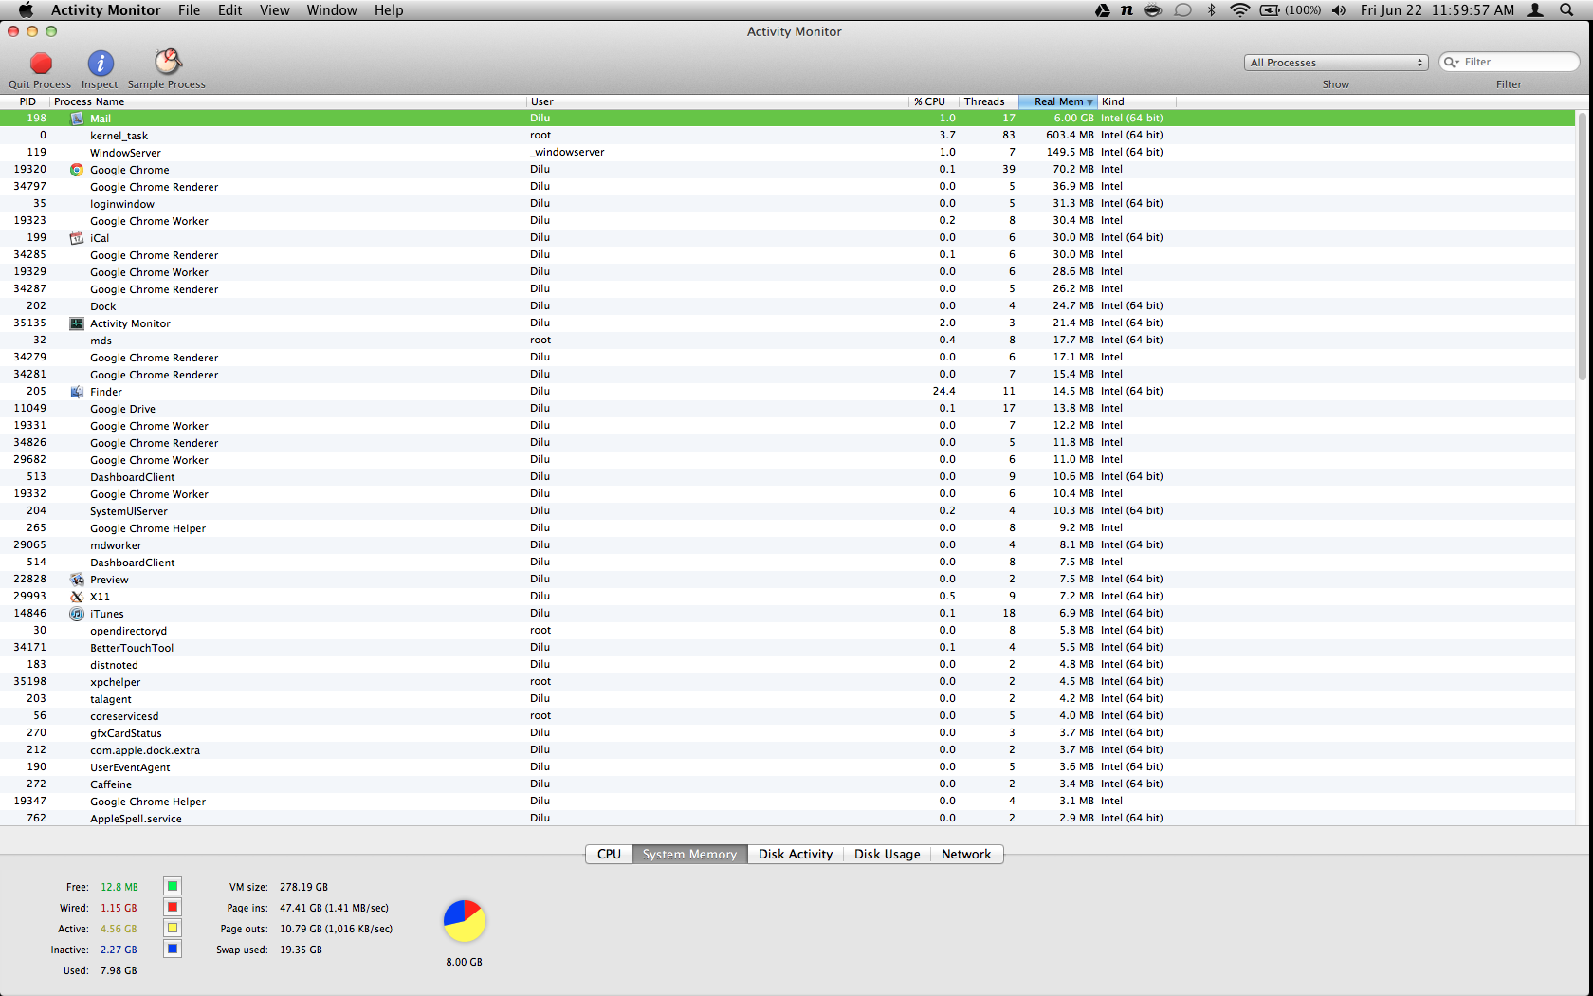This screenshot has height=996, width=1593.
Task: Open the File menu
Action: click(189, 9)
